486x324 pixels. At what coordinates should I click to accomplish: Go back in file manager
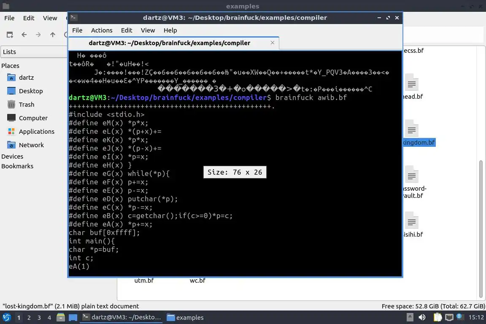tap(24, 35)
